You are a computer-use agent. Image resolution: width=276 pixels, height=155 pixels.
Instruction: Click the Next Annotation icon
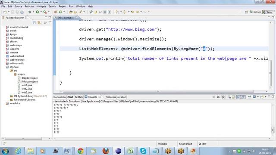tap(117, 12)
